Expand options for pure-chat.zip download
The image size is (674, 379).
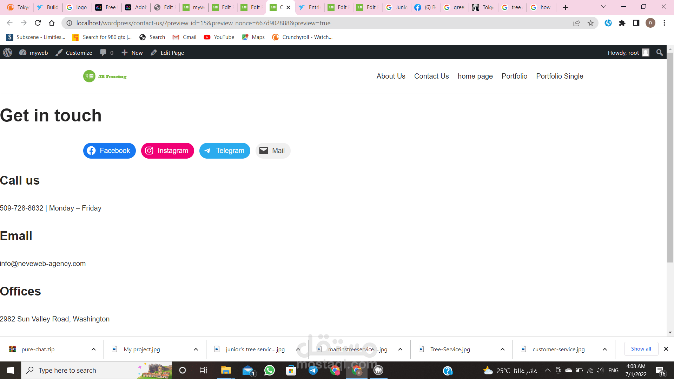pyautogui.click(x=94, y=350)
